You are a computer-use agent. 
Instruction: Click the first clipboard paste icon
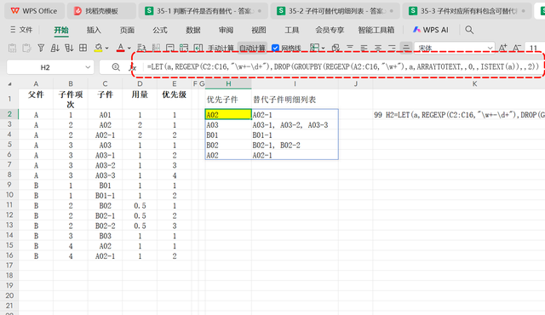click(x=12, y=48)
